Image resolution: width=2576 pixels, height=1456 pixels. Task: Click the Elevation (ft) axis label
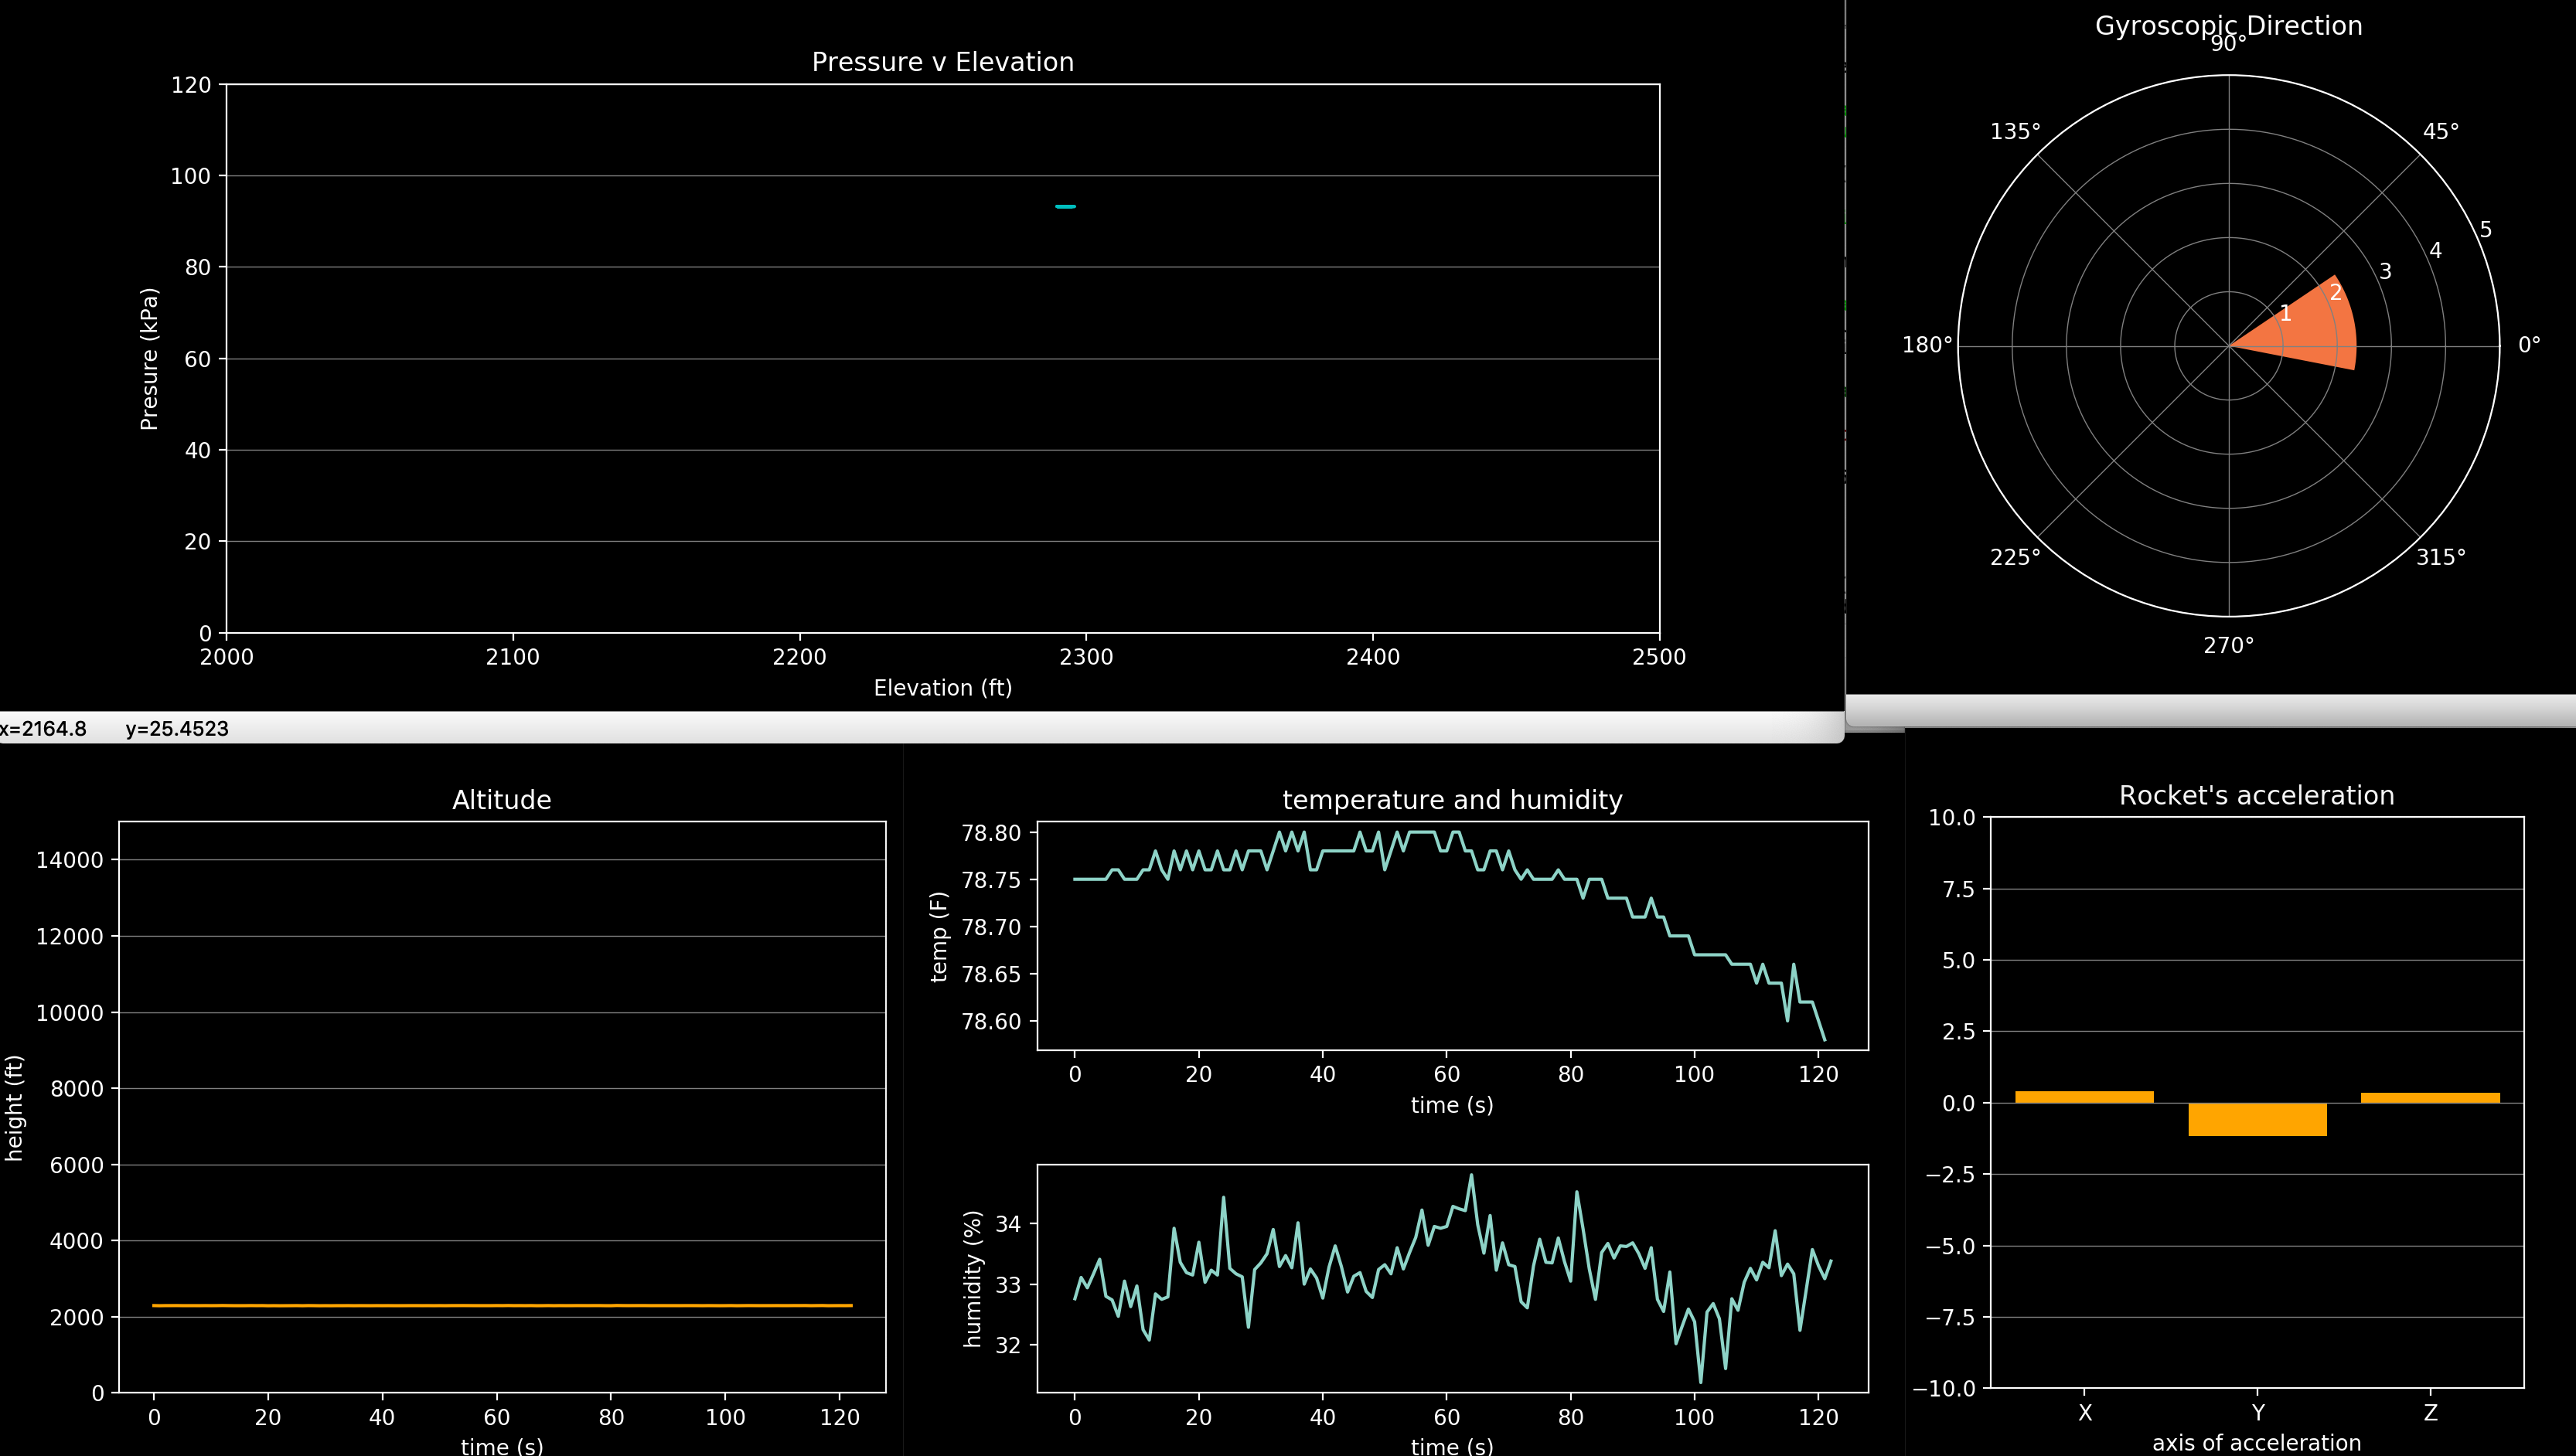tap(942, 688)
